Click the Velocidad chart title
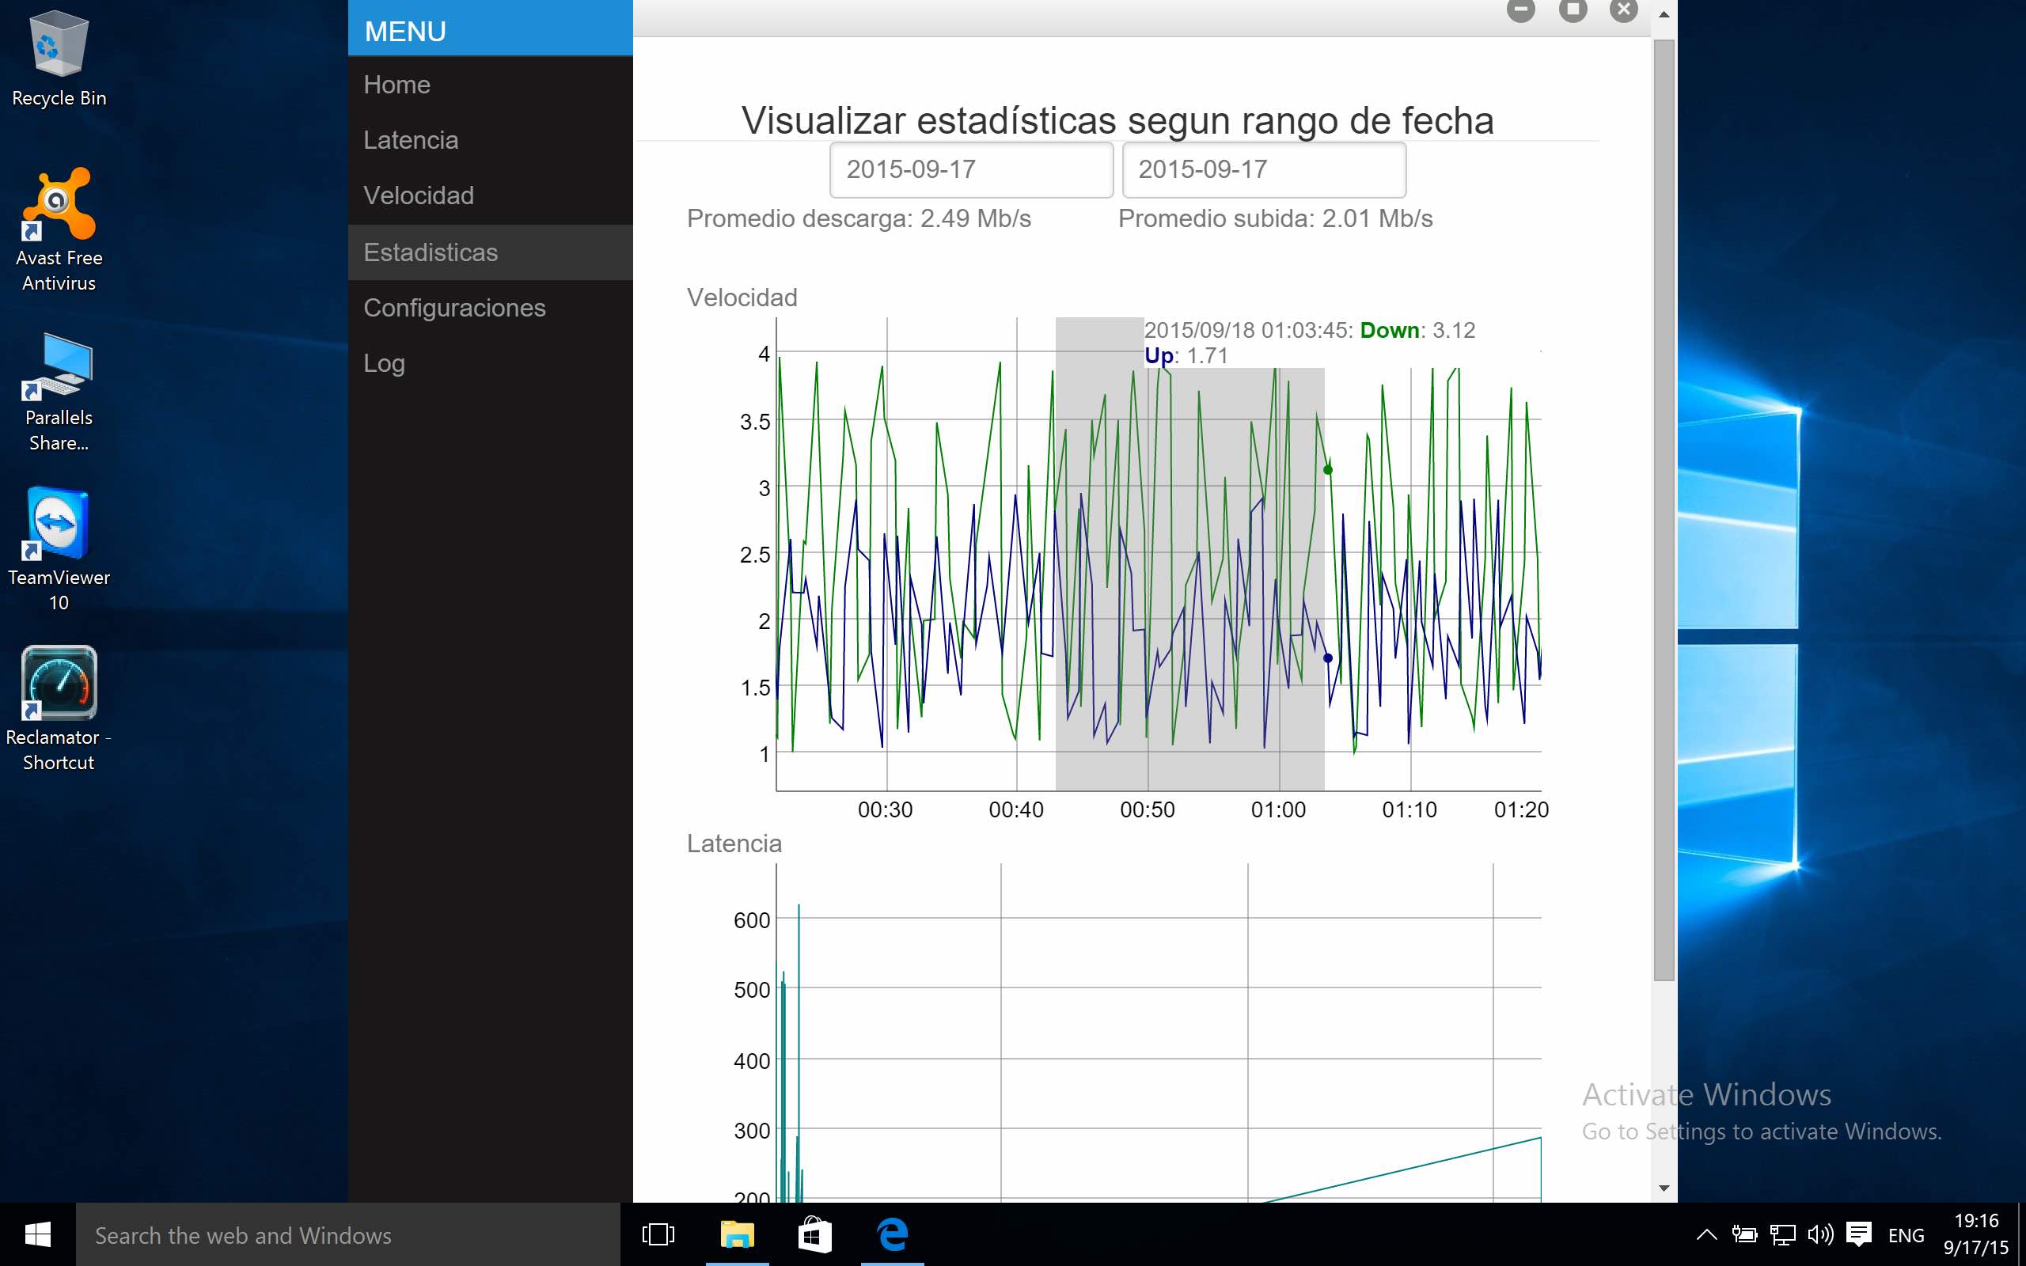2026x1266 pixels. pos(742,298)
